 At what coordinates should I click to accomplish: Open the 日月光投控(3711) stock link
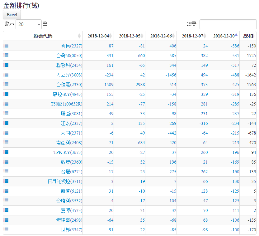coord(65,181)
